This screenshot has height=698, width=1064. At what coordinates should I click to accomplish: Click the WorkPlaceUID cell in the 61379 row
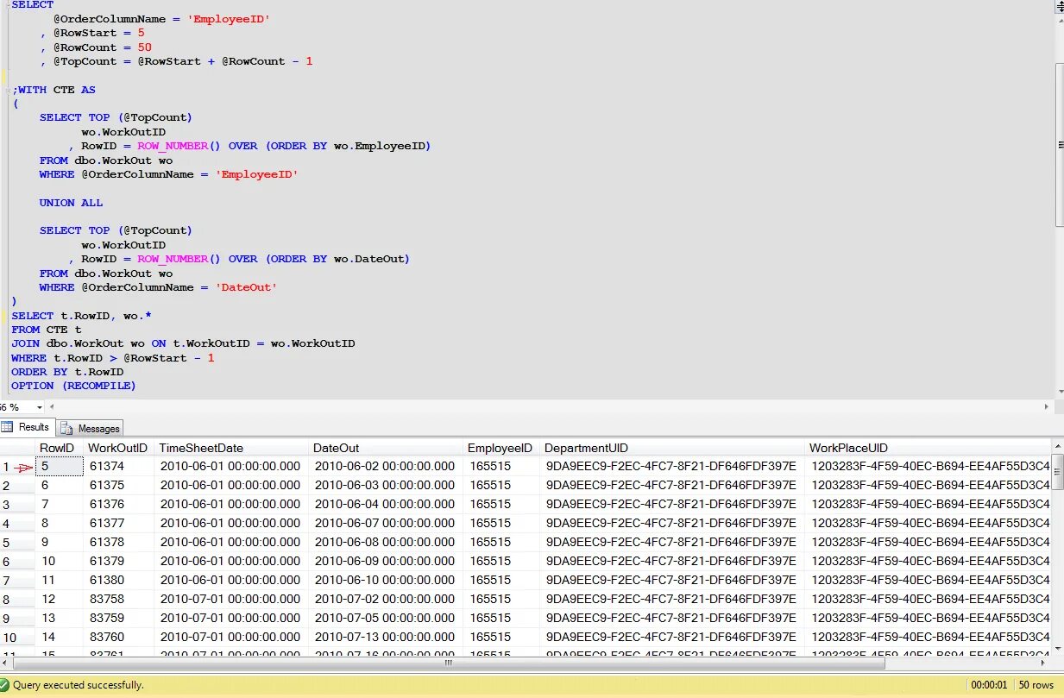pos(929,561)
